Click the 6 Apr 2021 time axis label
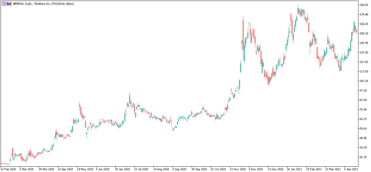The image size is (371, 172). [x=352, y=169]
